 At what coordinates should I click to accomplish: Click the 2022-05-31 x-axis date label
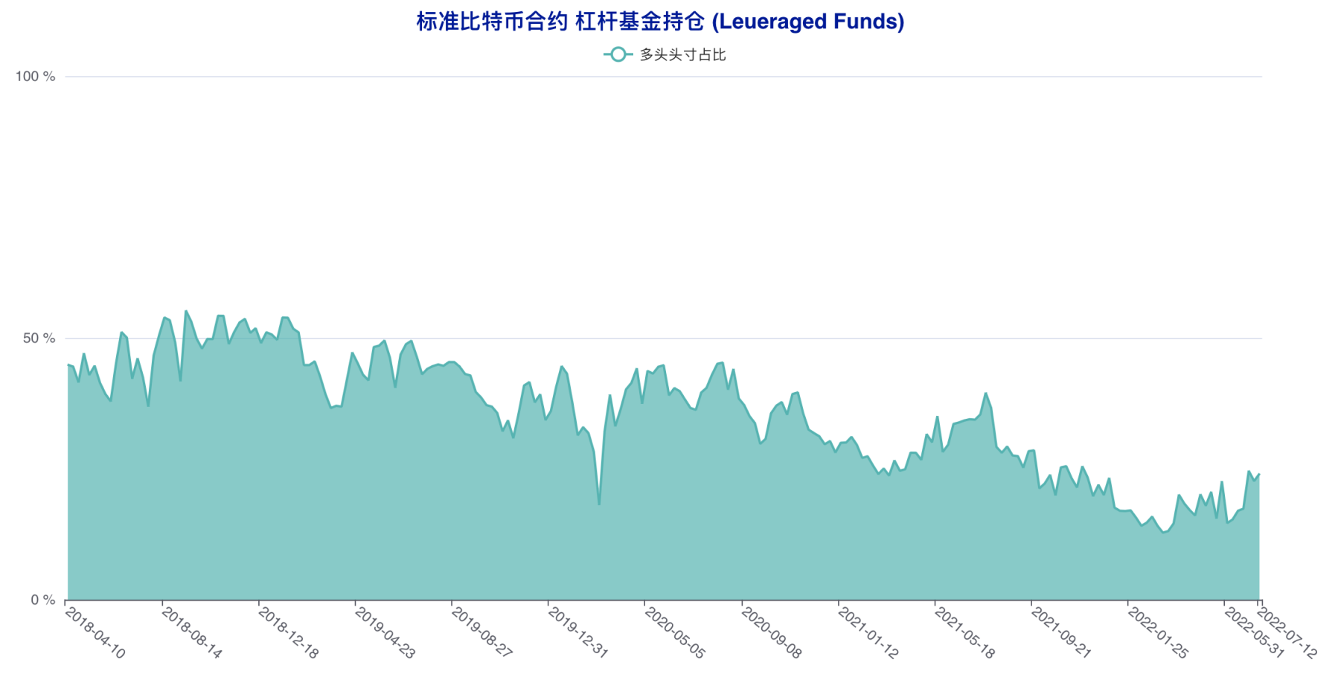click(1255, 633)
